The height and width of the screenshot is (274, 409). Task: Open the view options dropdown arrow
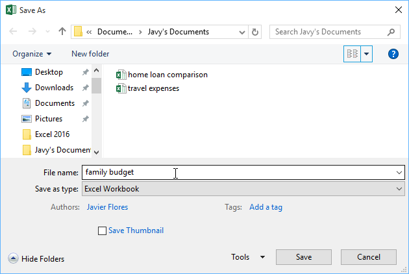(367, 54)
